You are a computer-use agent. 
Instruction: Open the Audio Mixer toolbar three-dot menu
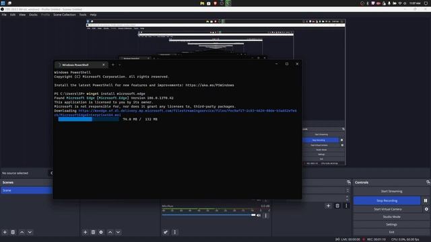(x=175, y=232)
